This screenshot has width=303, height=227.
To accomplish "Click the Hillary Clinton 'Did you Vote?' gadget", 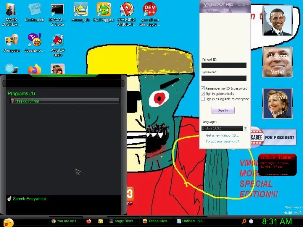I will (x=278, y=103).
